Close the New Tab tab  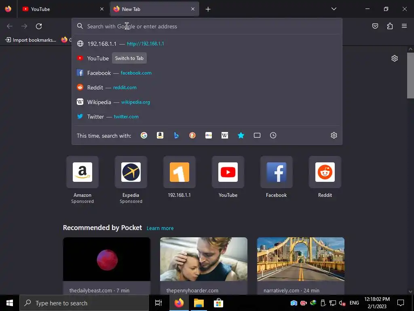193,9
